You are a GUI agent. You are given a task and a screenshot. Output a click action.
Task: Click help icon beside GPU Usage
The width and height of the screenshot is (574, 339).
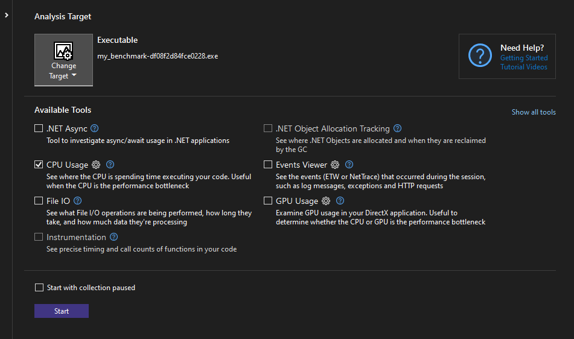pyautogui.click(x=340, y=201)
